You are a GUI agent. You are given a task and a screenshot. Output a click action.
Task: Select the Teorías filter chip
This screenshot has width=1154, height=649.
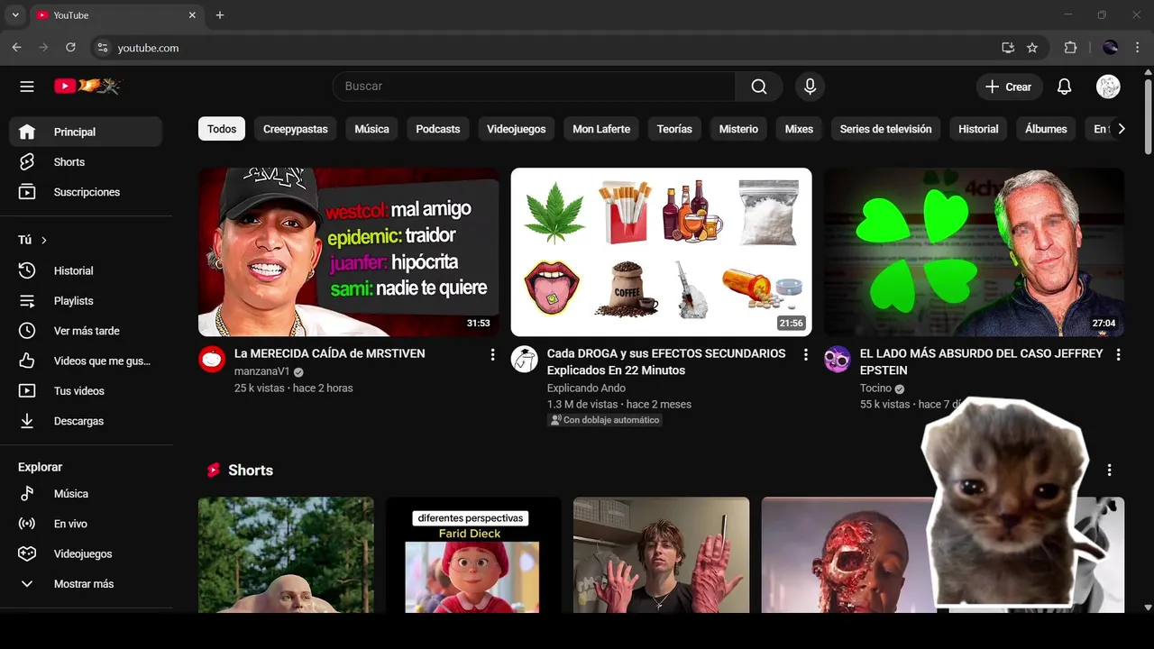[x=674, y=129]
